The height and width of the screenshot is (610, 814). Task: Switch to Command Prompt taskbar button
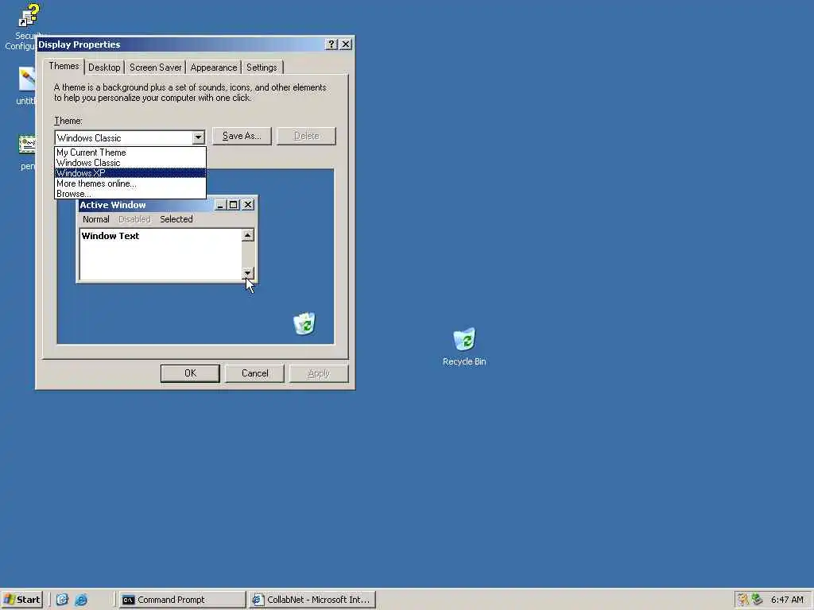coord(182,600)
